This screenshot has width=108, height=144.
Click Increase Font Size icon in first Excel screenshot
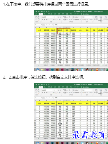(59, 17)
